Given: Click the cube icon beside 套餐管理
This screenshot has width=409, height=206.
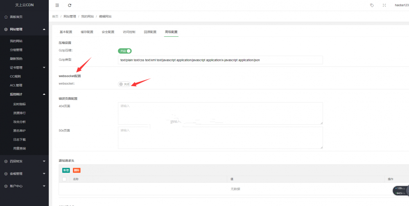Looking at the screenshot, I should coord(6,174).
